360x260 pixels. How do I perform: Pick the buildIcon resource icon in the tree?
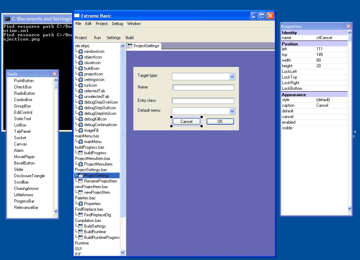pyautogui.click(x=81, y=68)
